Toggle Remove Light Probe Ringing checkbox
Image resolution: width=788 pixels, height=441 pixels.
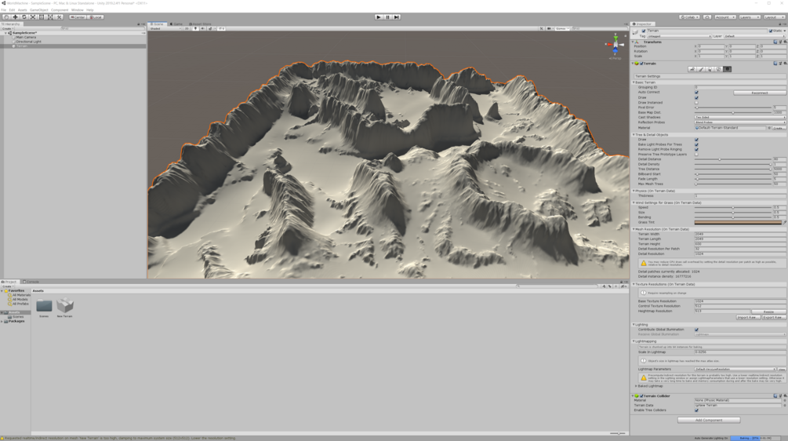696,149
